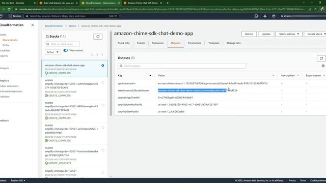Select functionchatwebapp nested stack radio
Viewport: 326px width, 183px height.
click(x=103, y=150)
